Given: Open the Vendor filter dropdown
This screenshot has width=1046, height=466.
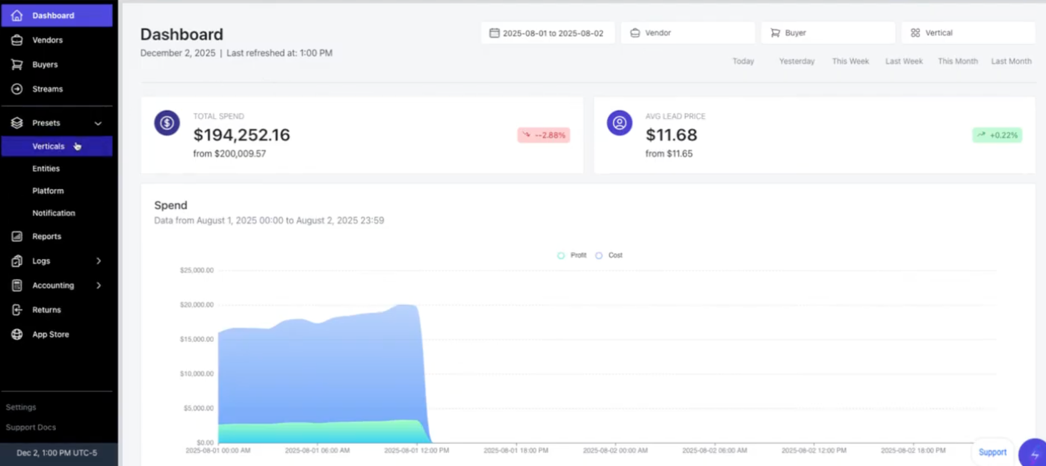Looking at the screenshot, I should coord(688,33).
